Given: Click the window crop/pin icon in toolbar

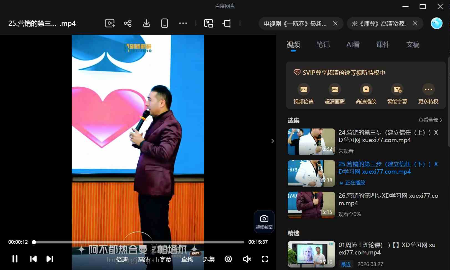Looking at the screenshot, I should [x=227, y=23].
